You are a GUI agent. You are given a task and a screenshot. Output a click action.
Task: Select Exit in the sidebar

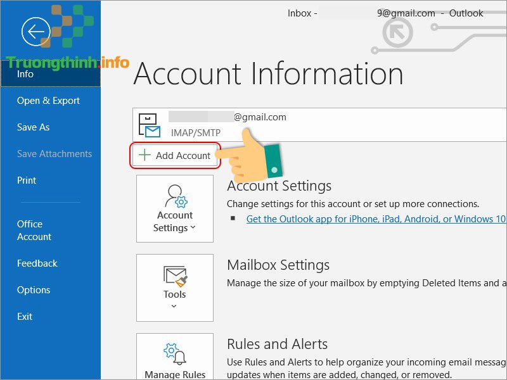coord(25,316)
